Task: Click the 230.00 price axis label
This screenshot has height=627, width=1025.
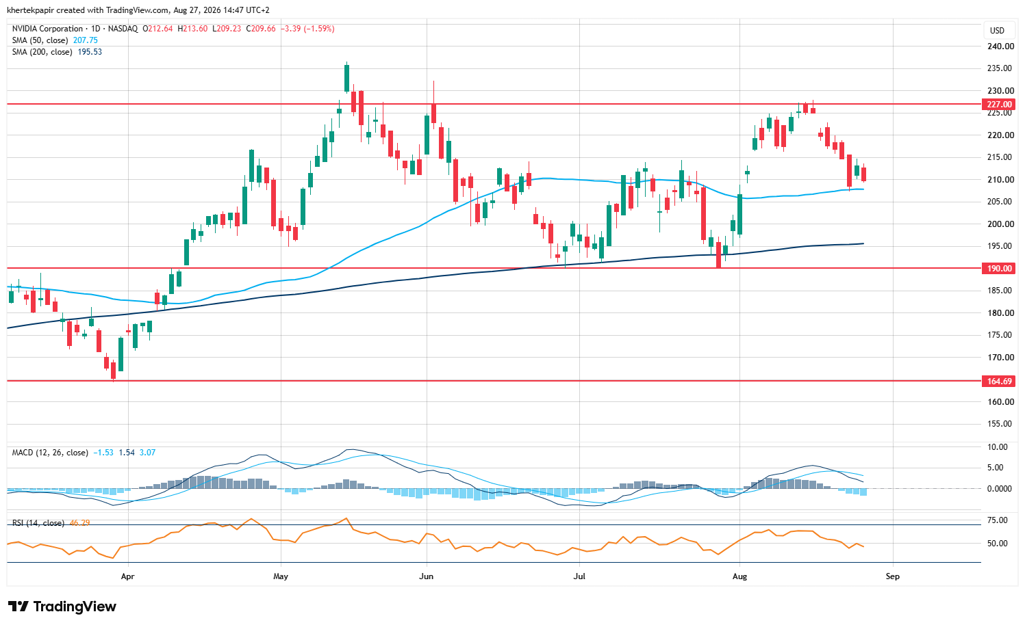Action: point(1000,91)
